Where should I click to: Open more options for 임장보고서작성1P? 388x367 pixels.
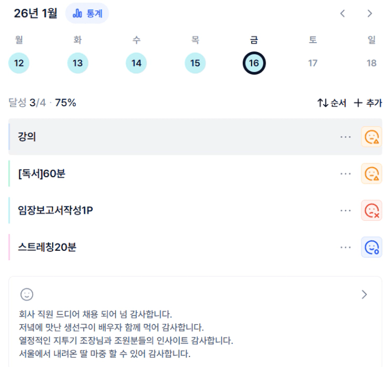tap(346, 210)
